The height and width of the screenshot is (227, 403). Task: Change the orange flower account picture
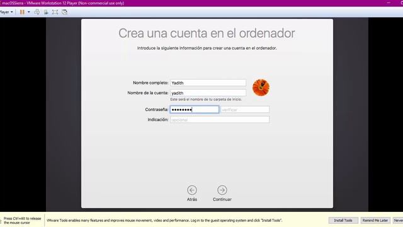(x=261, y=88)
